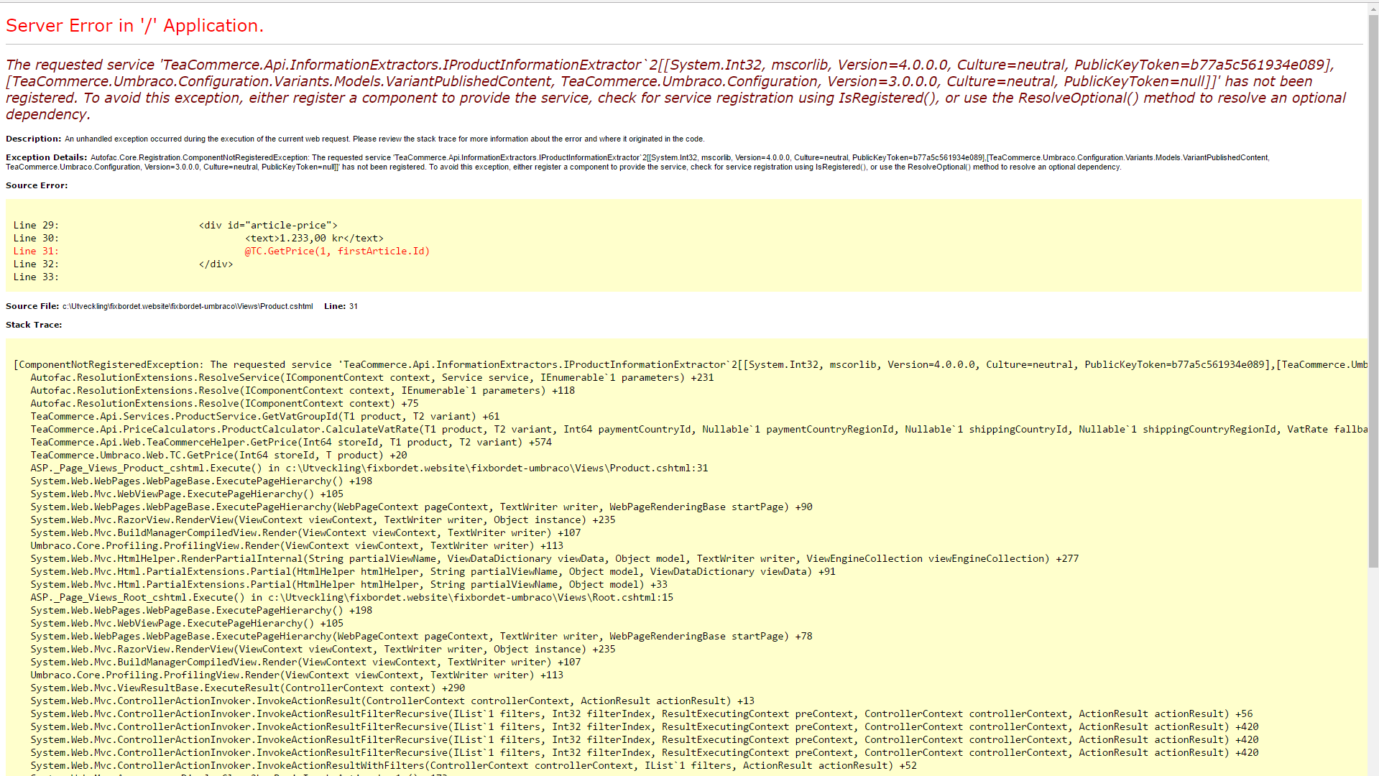Click the 'Exception Details:' label
This screenshot has width=1379, height=776.
pyautogui.click(x=47, y=157)
